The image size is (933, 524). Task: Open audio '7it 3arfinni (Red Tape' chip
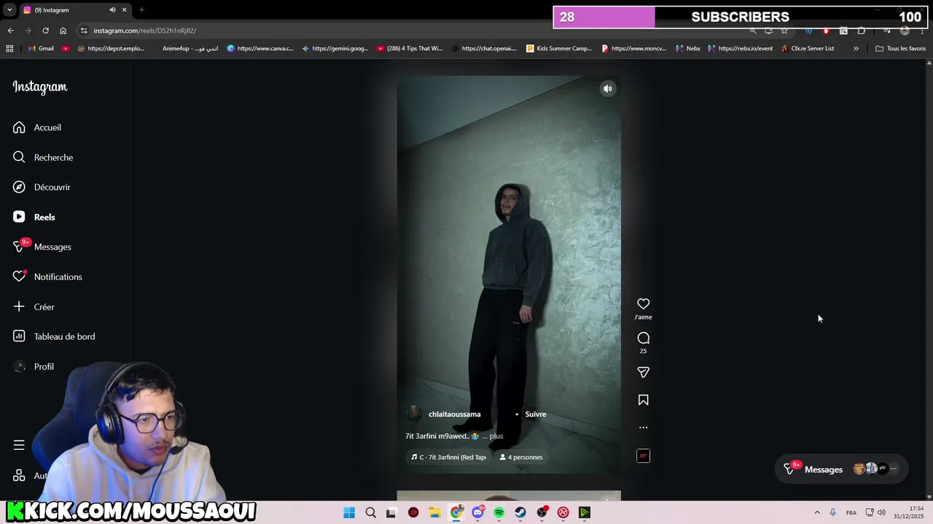click(x=448, y=457)
